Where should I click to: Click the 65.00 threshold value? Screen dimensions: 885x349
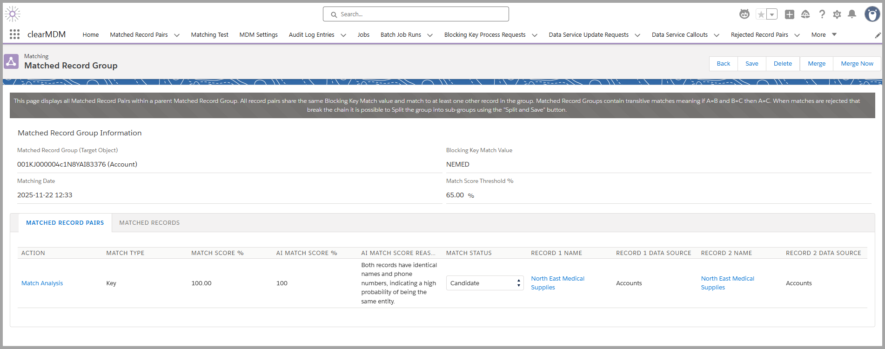tap(455, 195)
